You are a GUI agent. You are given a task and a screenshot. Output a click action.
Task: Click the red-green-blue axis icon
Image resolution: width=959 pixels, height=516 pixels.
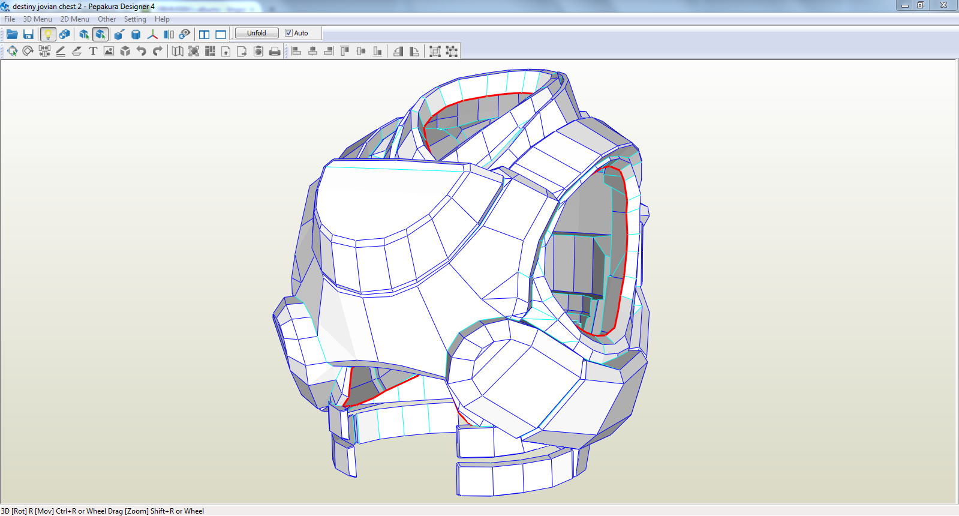152,34
